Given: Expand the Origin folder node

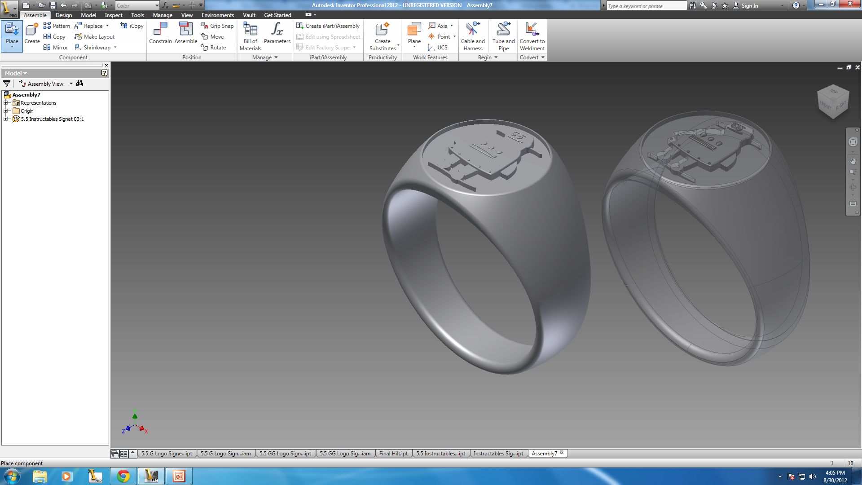Looking at the screenshot, I should (6, 111).
